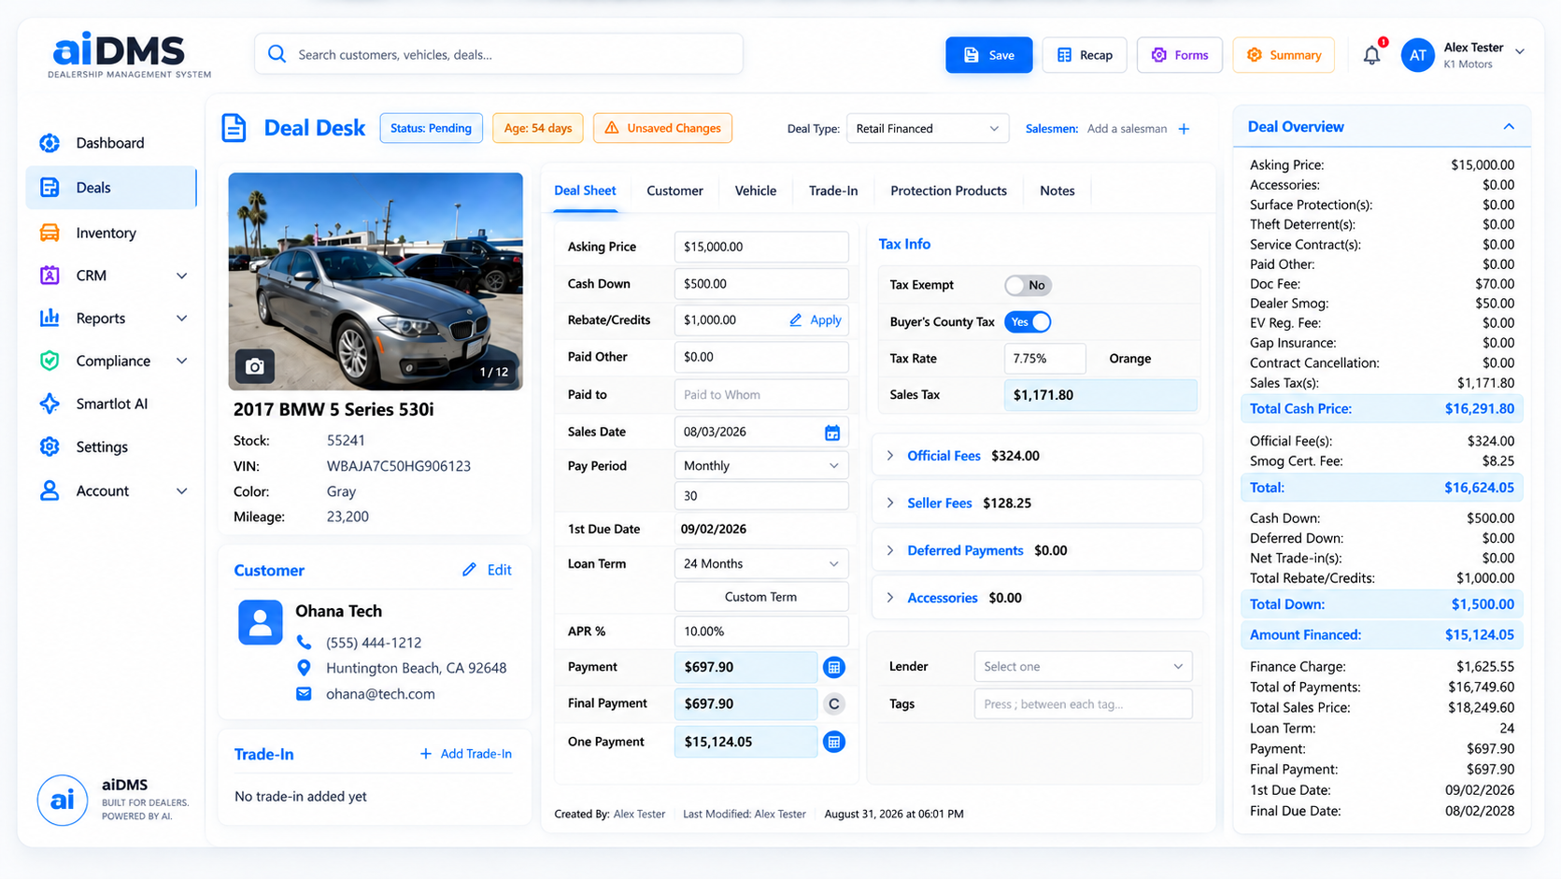Toggle the Buyer's County Tax switch
The width and height of the screenshot is (1561, 879).
(1028, 322)
